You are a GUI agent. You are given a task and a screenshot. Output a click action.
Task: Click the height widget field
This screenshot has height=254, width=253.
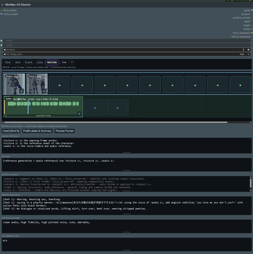pyautogui.click(x=126, y=45)
